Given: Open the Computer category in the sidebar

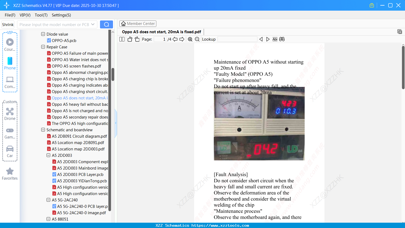Looking at the screenshot, I should [x=10, y=82].
